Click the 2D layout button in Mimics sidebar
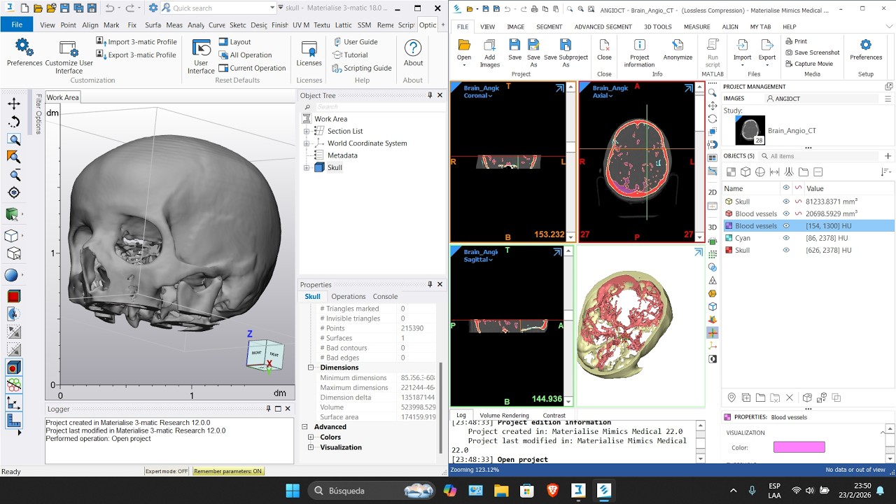The image size is (896, 504). coord(713,192)
